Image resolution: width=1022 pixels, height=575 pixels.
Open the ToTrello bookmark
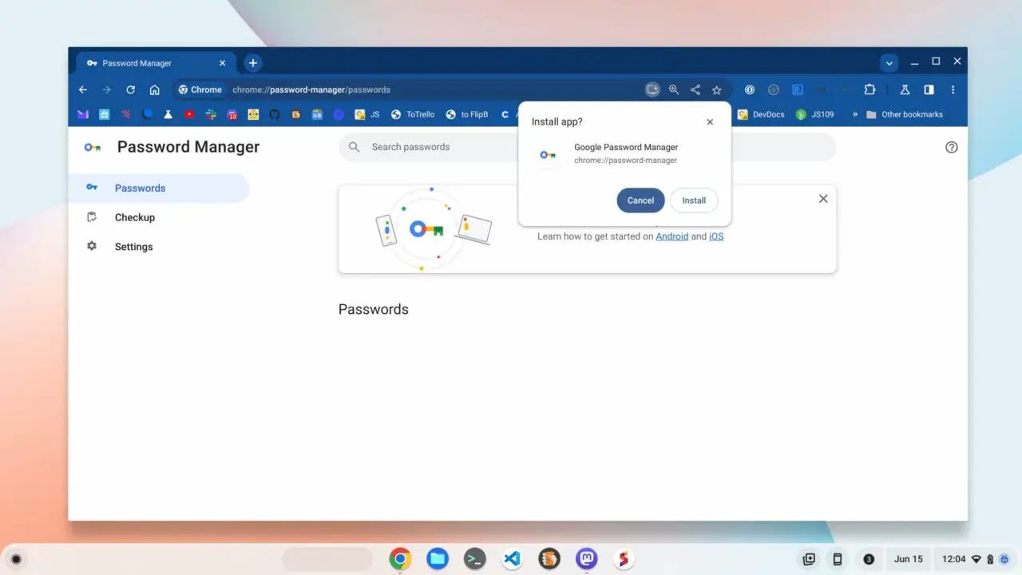[x=413, y=114]
